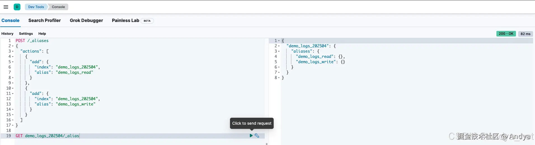Click "demo_logs_read" alias value in editor

tap(74, 72)
